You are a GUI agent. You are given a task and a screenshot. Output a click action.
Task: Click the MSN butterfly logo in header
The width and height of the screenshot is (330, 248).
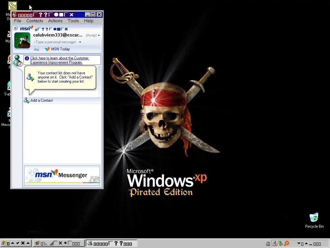(x=26, y=28)
